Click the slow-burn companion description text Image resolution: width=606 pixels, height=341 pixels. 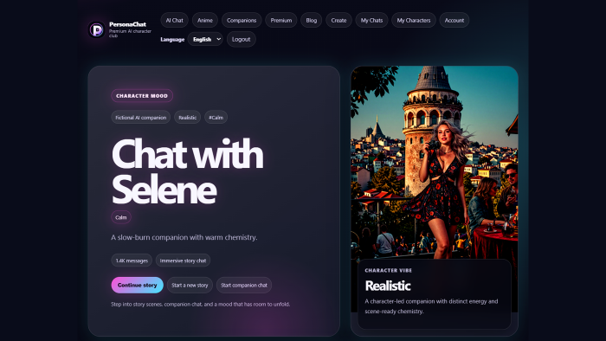(x=184, y=237)
